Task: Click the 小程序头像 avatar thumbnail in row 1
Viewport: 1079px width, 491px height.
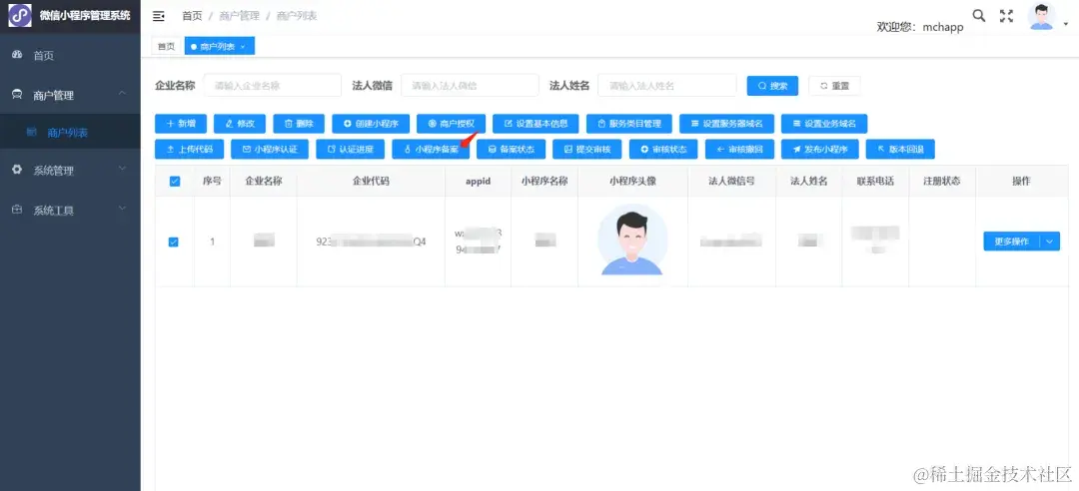Action: click(632, 240)
